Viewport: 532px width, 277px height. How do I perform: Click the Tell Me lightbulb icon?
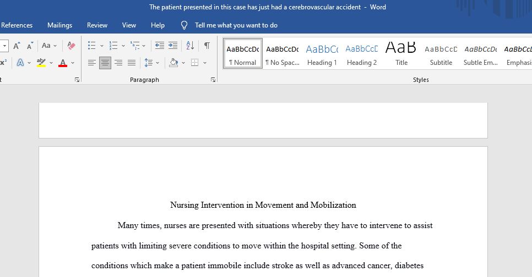pos(184,25)
